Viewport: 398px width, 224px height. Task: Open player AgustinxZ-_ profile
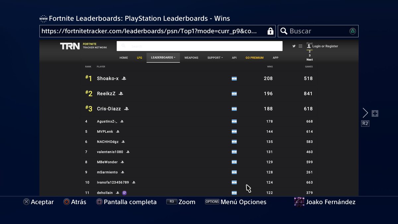[107, 121]
